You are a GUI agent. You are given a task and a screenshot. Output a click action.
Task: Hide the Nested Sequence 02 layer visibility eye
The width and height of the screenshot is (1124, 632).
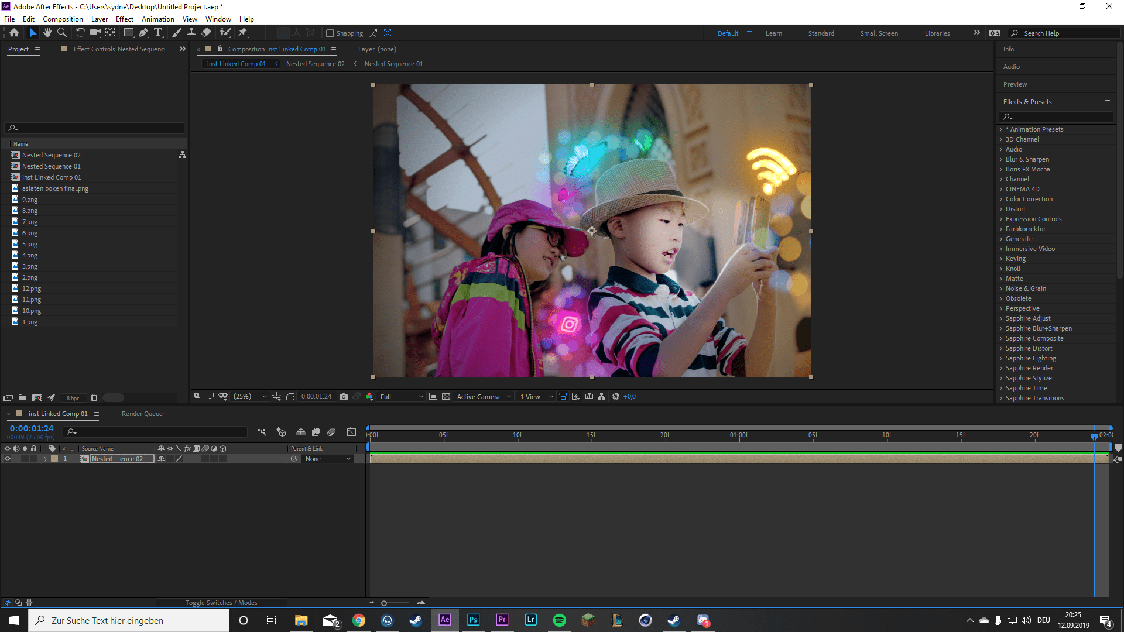coord(7,459)
